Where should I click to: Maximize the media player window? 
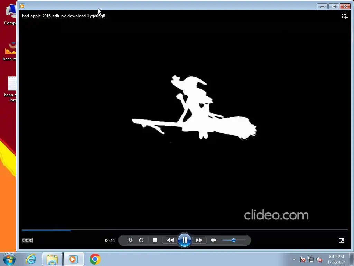(334, 6)
